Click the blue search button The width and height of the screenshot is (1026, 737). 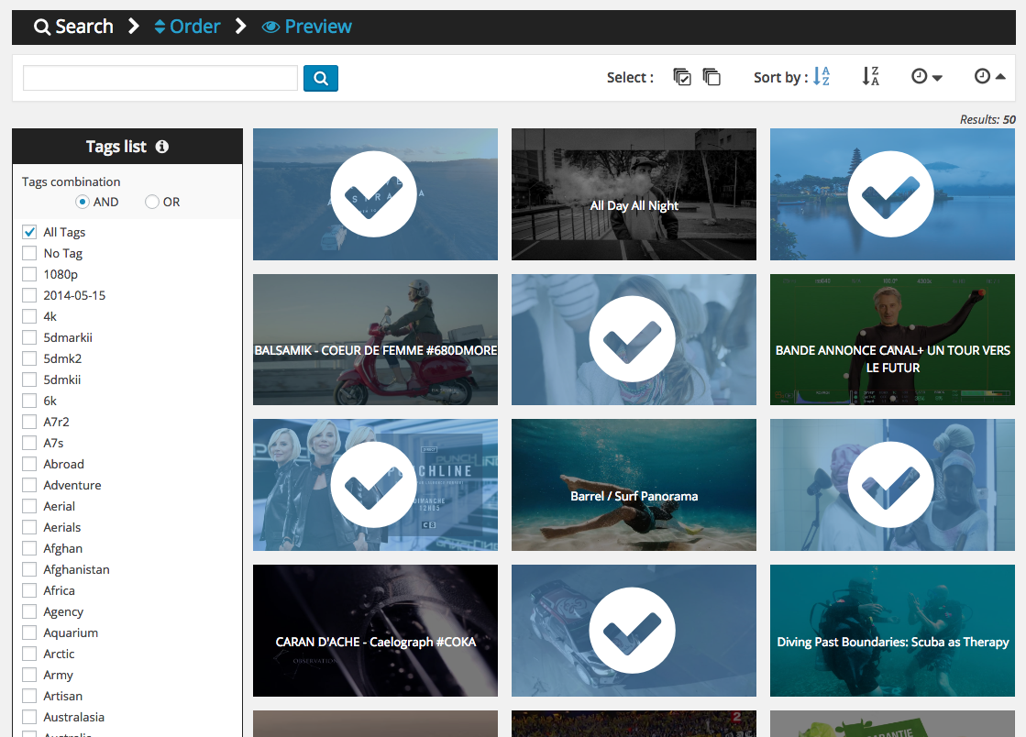click(320, 79)
